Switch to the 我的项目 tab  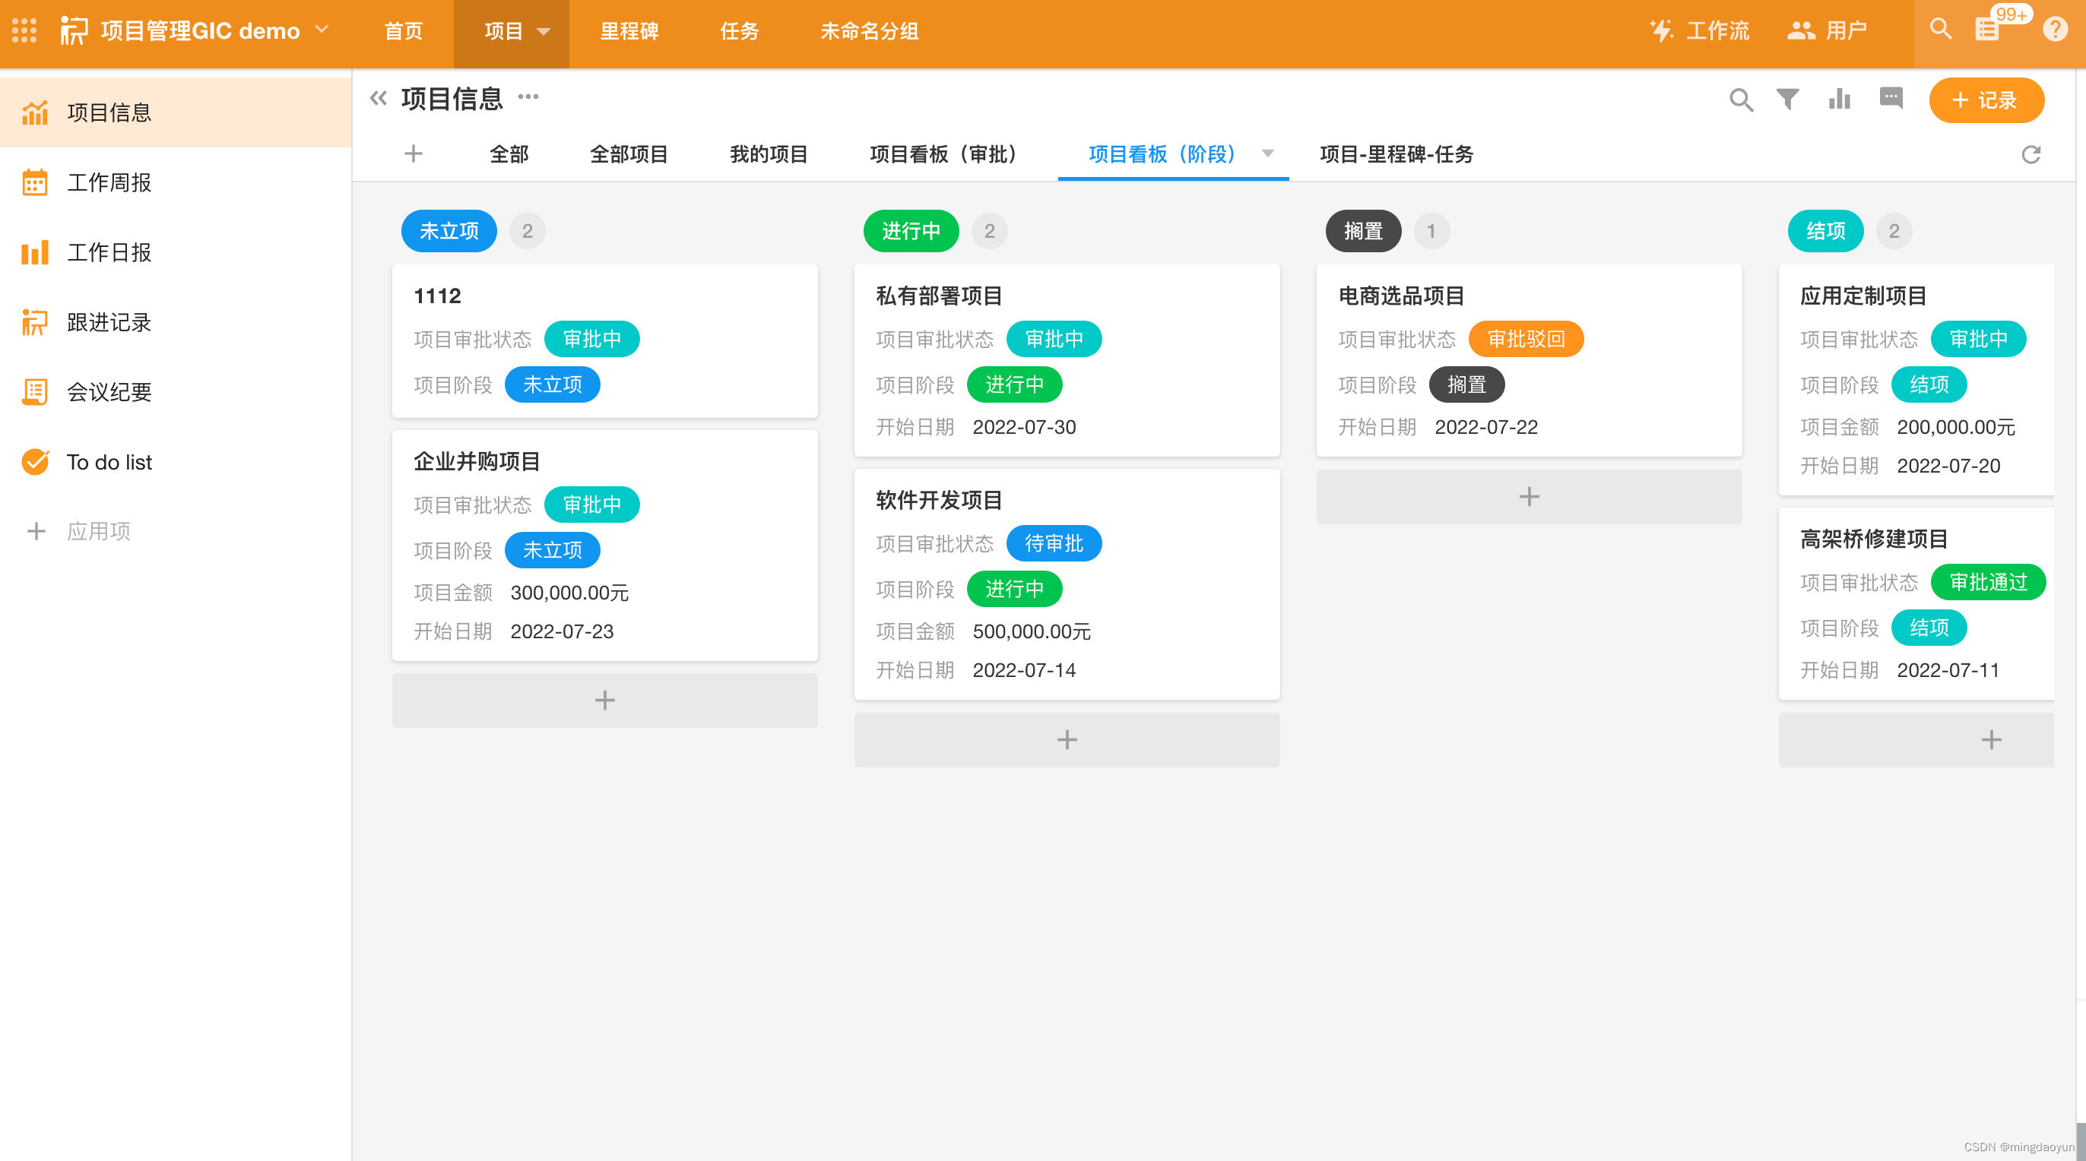point(768,155)
